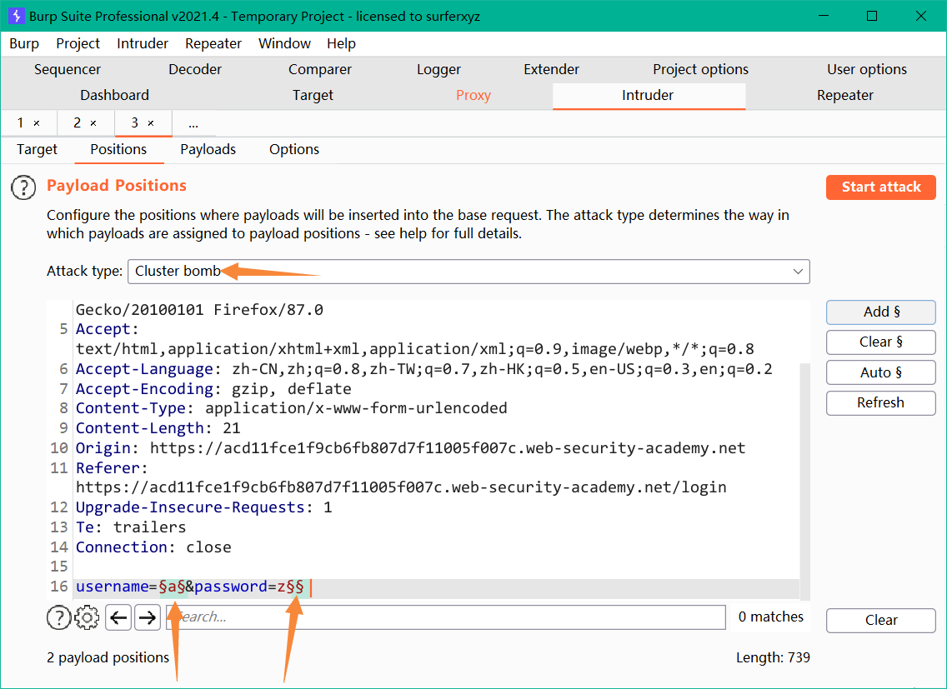This screenshot has width=947, height=689.
Task: Switch to the Logger tab
Action: coord(439,69)
